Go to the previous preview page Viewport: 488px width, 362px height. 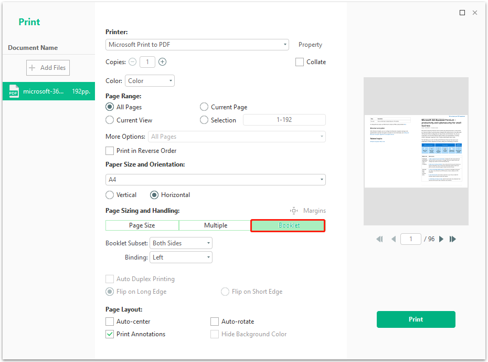(x=393, y=239)
